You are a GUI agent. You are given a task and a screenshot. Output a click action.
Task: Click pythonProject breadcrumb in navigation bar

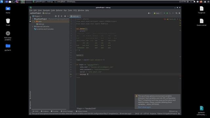click(35, 13)
